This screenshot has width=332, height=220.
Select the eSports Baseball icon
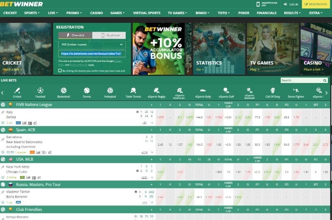(249, 93)
